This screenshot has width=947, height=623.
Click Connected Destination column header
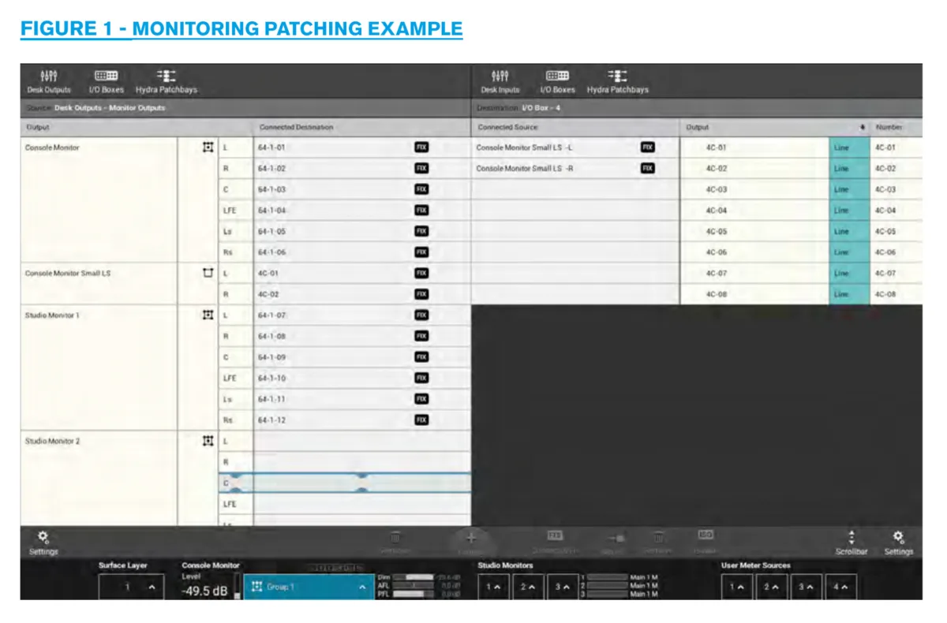[362, 127]
